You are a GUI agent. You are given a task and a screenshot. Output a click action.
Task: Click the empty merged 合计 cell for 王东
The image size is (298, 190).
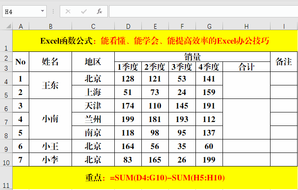coord(247,85)
